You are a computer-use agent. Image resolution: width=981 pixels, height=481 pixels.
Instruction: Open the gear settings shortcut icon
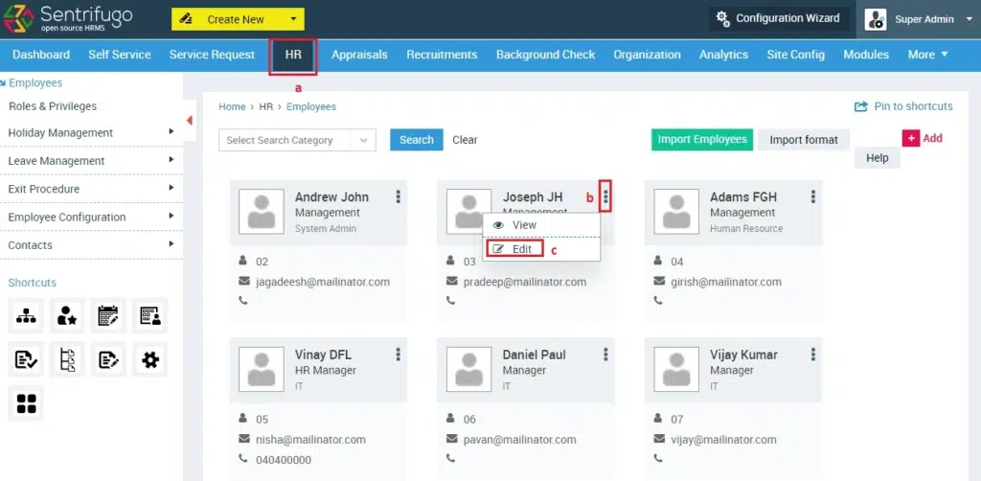pyautogui.click(x=149, y=359)
